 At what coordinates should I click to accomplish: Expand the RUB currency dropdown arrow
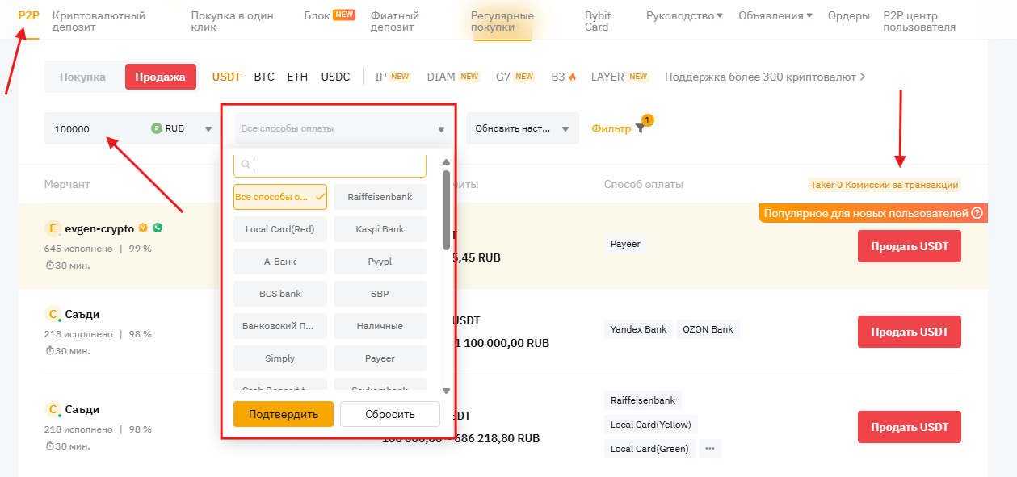pyautogui.click(x=208, y=129)
